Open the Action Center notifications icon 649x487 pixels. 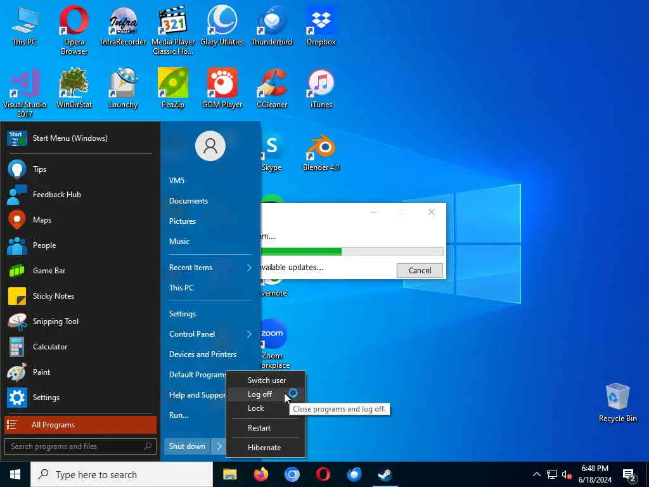click(629, 475)
